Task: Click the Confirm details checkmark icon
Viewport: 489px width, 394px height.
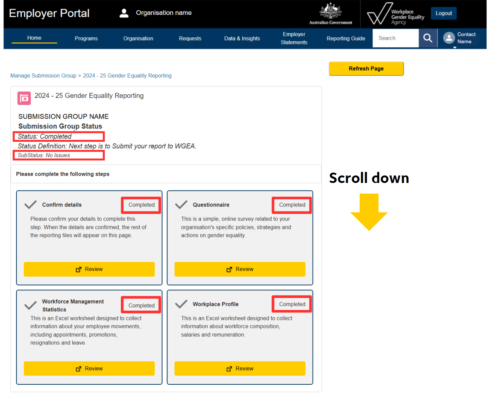Action: tap(31, 205)
